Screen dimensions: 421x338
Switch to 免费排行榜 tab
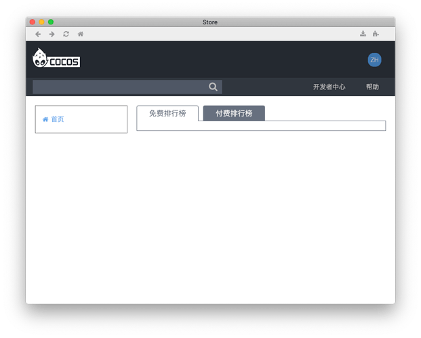click(167, 113)
